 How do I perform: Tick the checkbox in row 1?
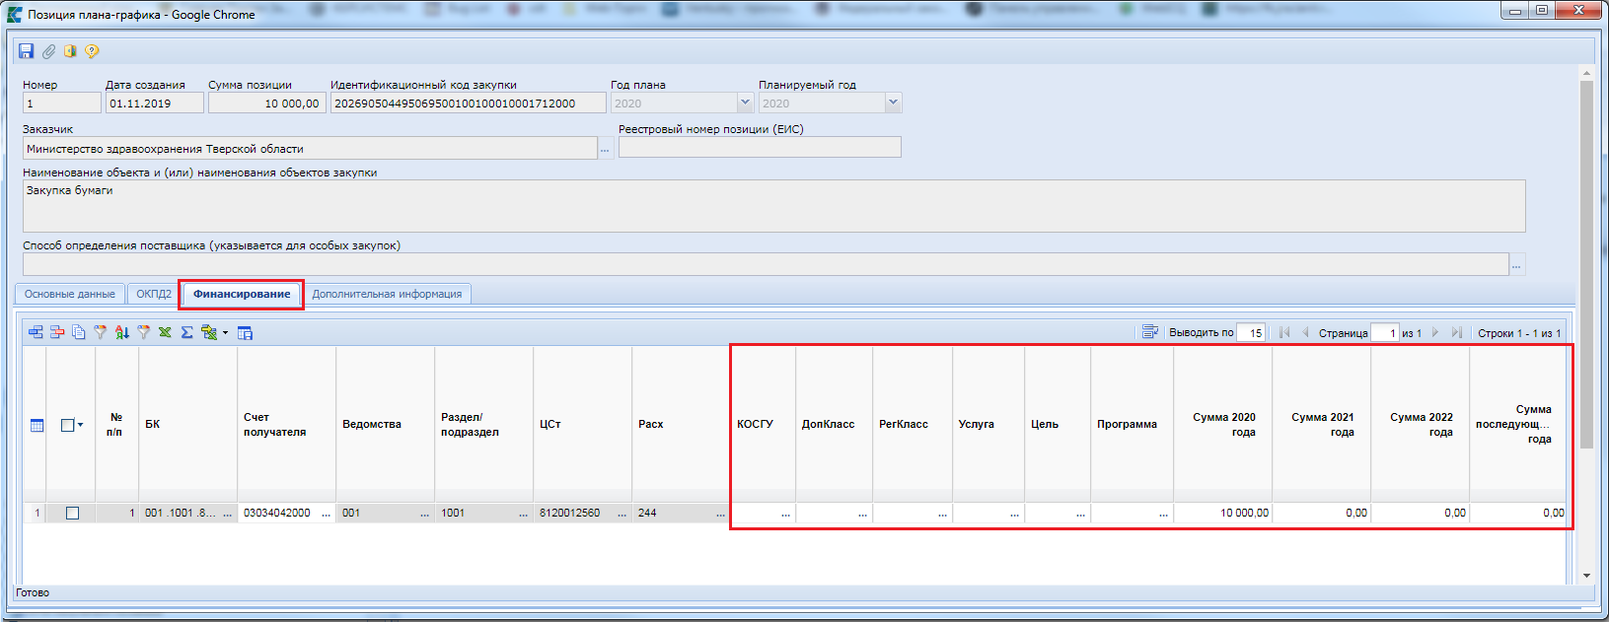(x=72, y=513)
